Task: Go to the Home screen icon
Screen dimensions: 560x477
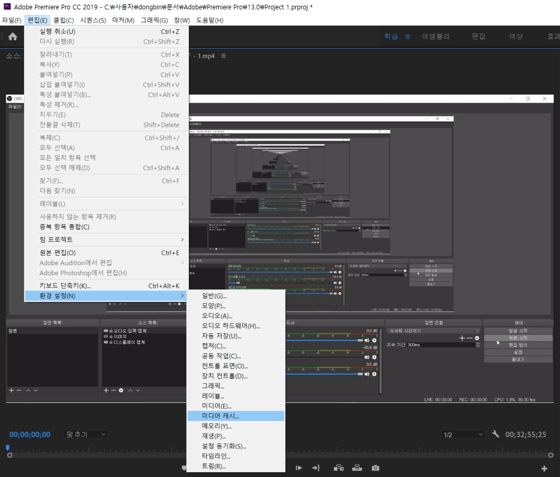Action: click(x=13, y=37)
